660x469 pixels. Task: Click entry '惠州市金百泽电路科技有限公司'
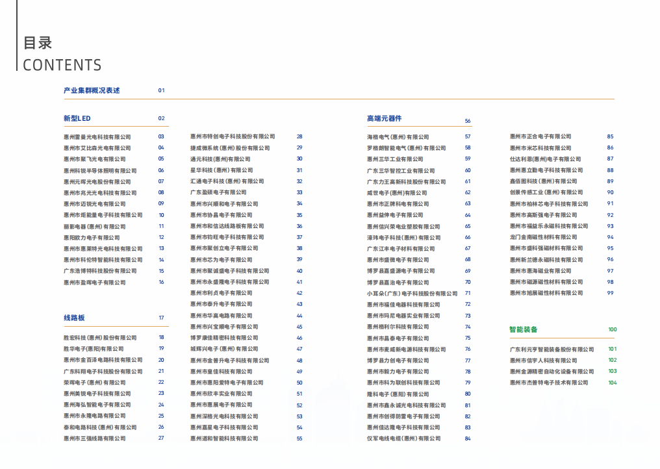coord(103,360)
